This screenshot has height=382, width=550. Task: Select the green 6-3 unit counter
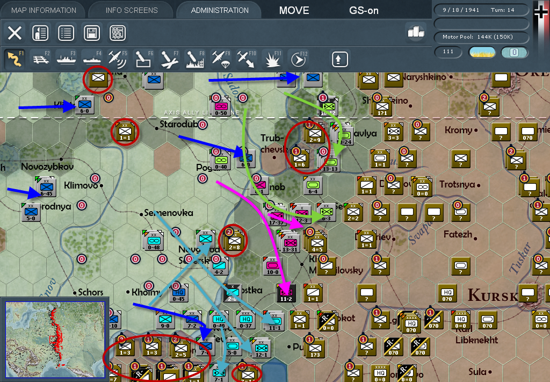coord(326,213)
